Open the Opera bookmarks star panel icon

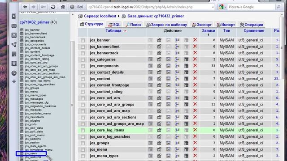(14, 16)
